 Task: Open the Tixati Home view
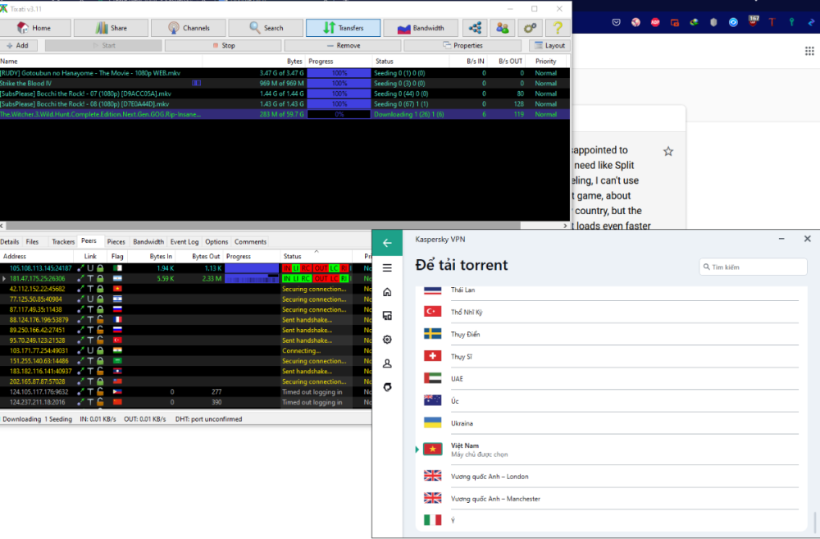pyautogui.click(x=35, y=28)
